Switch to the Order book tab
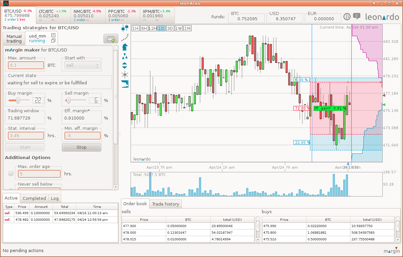Viewport: 403px width, 257px height. coord(135,204)
